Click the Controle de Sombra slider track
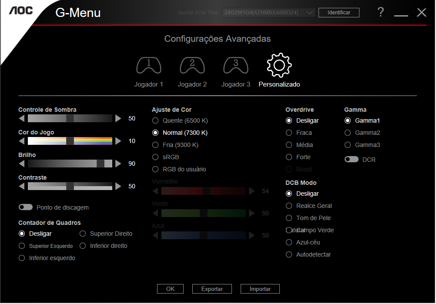 (70, 118)
